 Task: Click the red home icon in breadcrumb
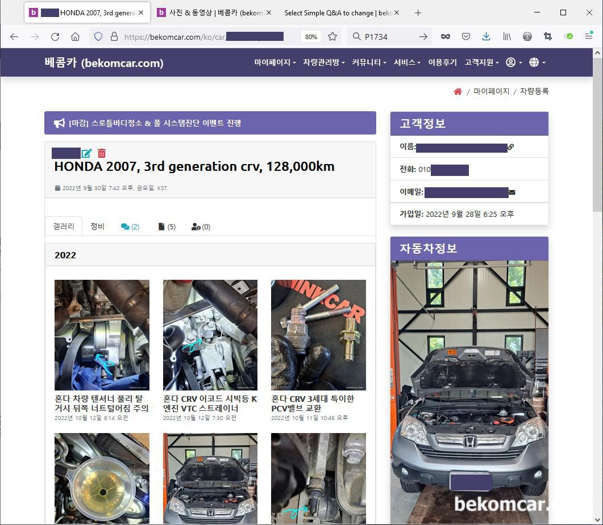(x=458, y=91)
